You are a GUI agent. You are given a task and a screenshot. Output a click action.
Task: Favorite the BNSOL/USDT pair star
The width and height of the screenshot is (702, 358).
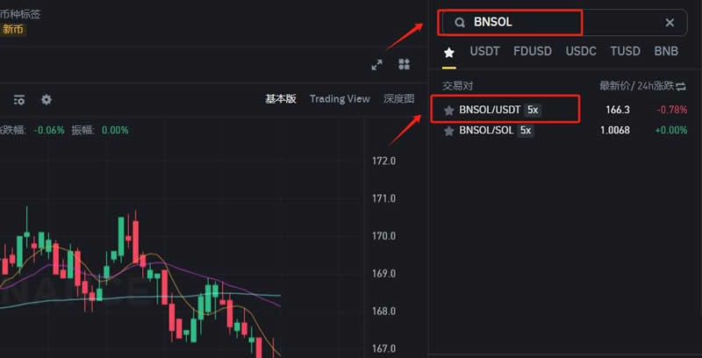tap(449, 111)
